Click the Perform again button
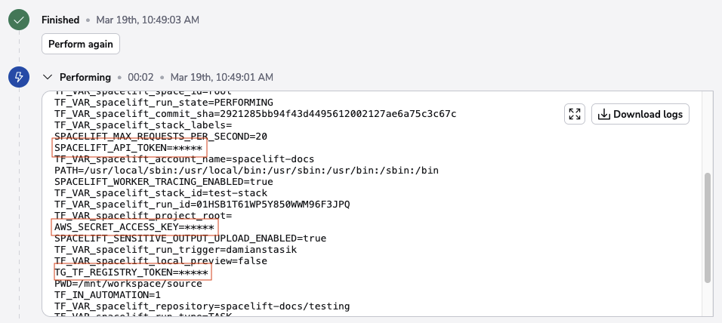The image size is (722, 323). click(x=81, y=44)
